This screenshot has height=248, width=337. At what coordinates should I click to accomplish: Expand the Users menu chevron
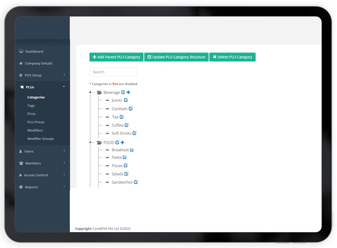(64, 151)
